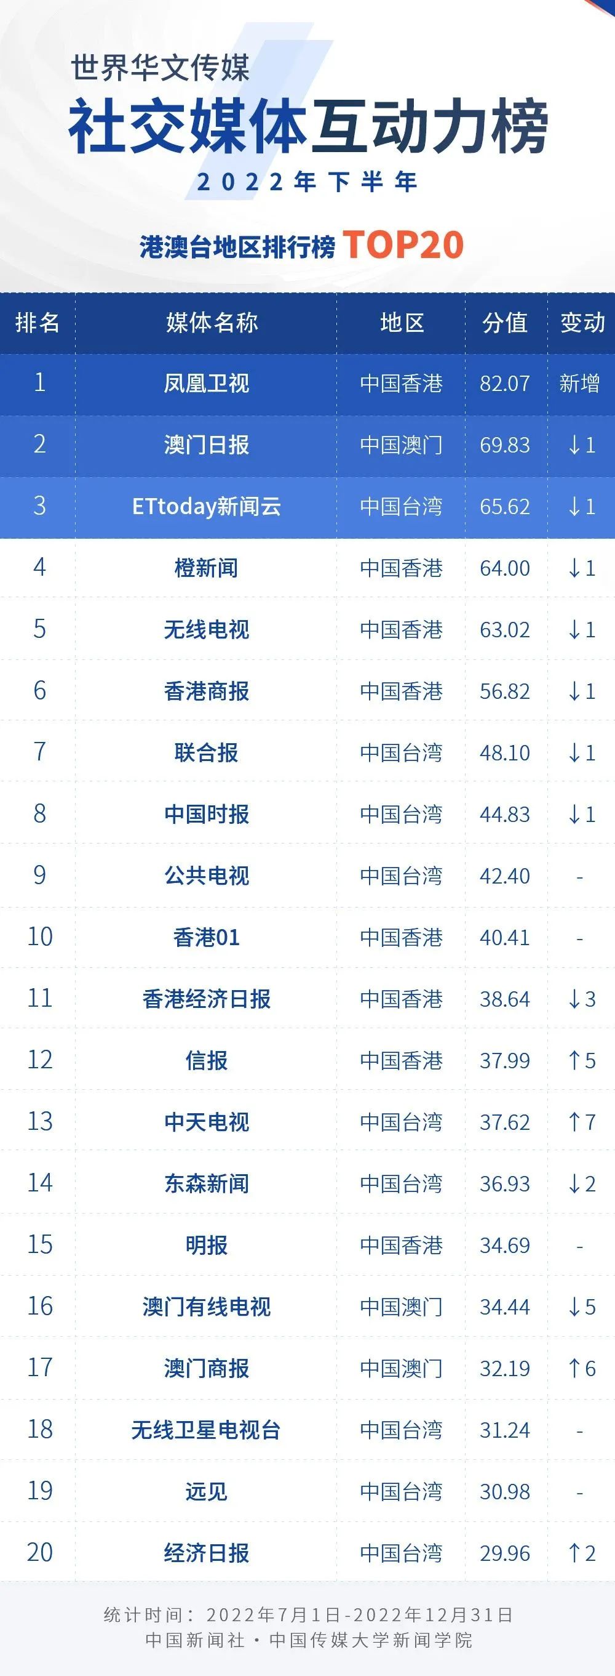Click the down arrow in 澳门日报 row
This screenshot has width=615, height=1676.
(x=574, y=445)
